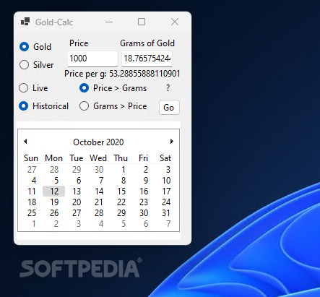320x297 pixels.
Task: Select October 17 in the calendar
Action: pos(166,191)
